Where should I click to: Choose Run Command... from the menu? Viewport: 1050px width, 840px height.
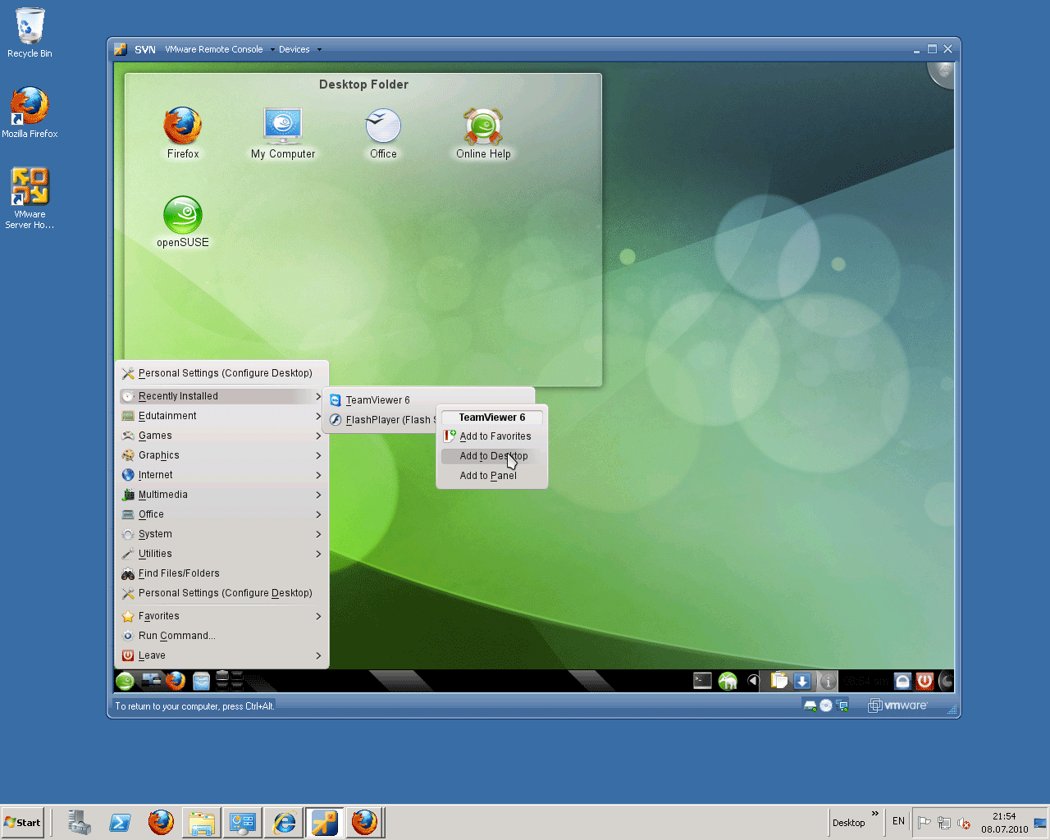(x=222, y=636)
